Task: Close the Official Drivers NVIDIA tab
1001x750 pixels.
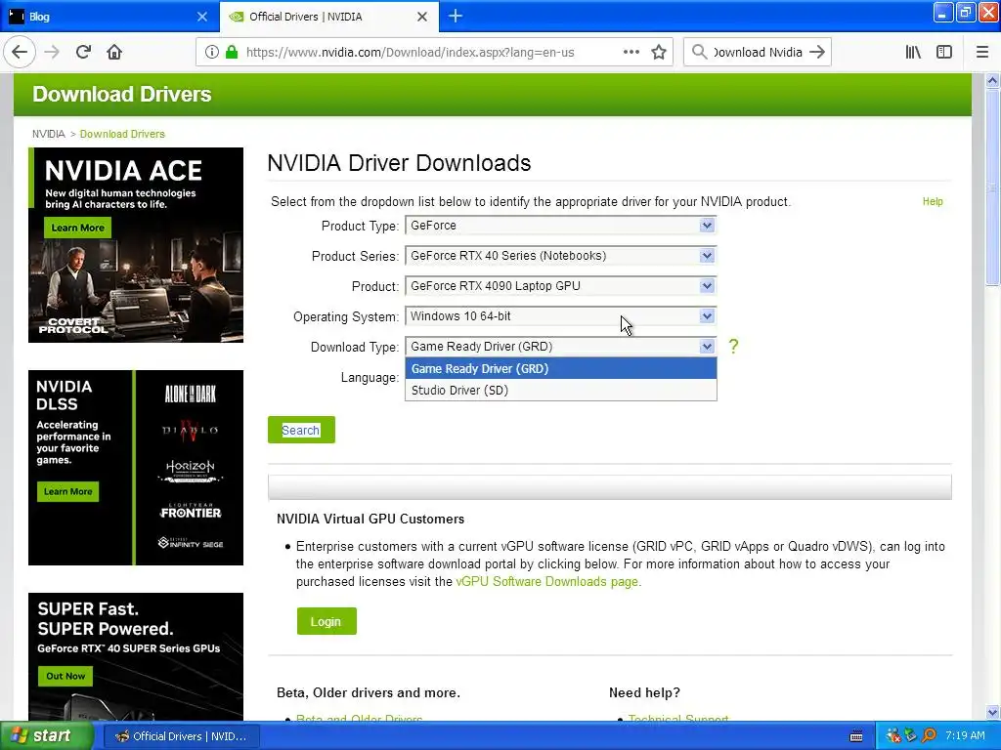Action: (422, 17)
